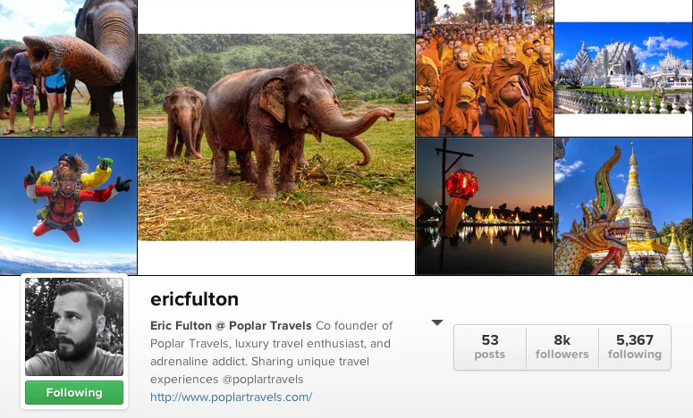The image size is (693, 418).
Task: View the 53 posts count
Action: (490, 347)
